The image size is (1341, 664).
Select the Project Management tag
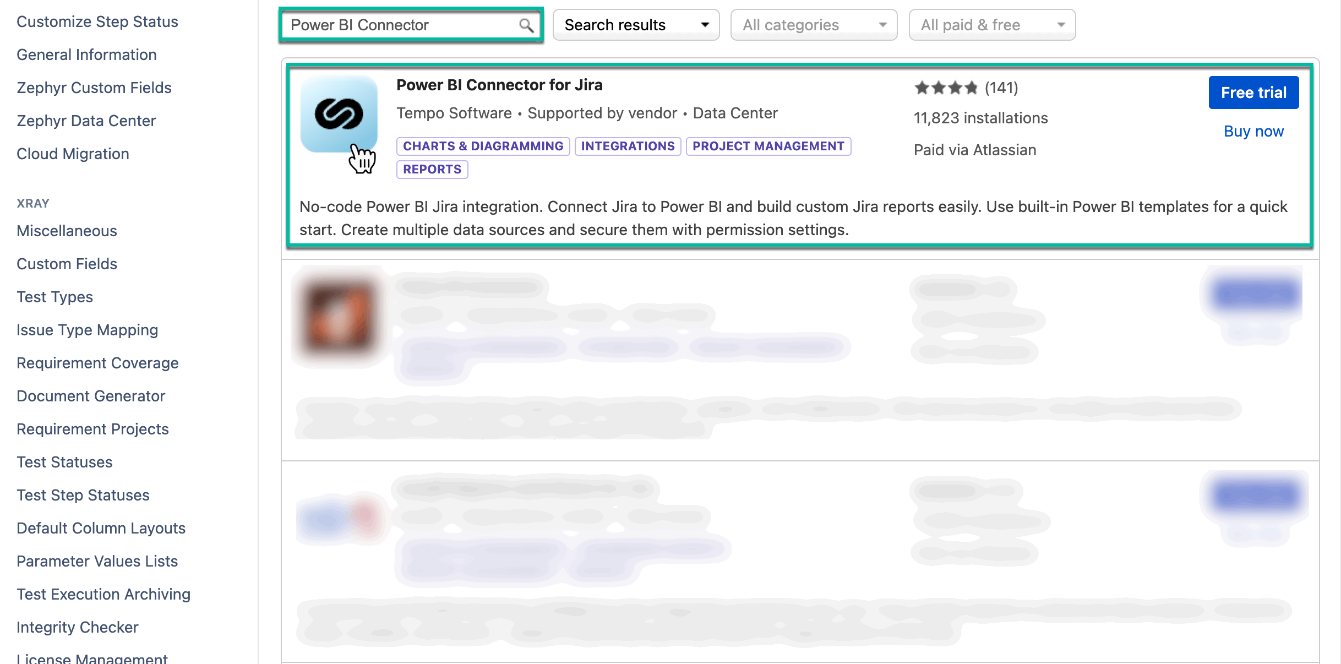[x=768, y=146]
